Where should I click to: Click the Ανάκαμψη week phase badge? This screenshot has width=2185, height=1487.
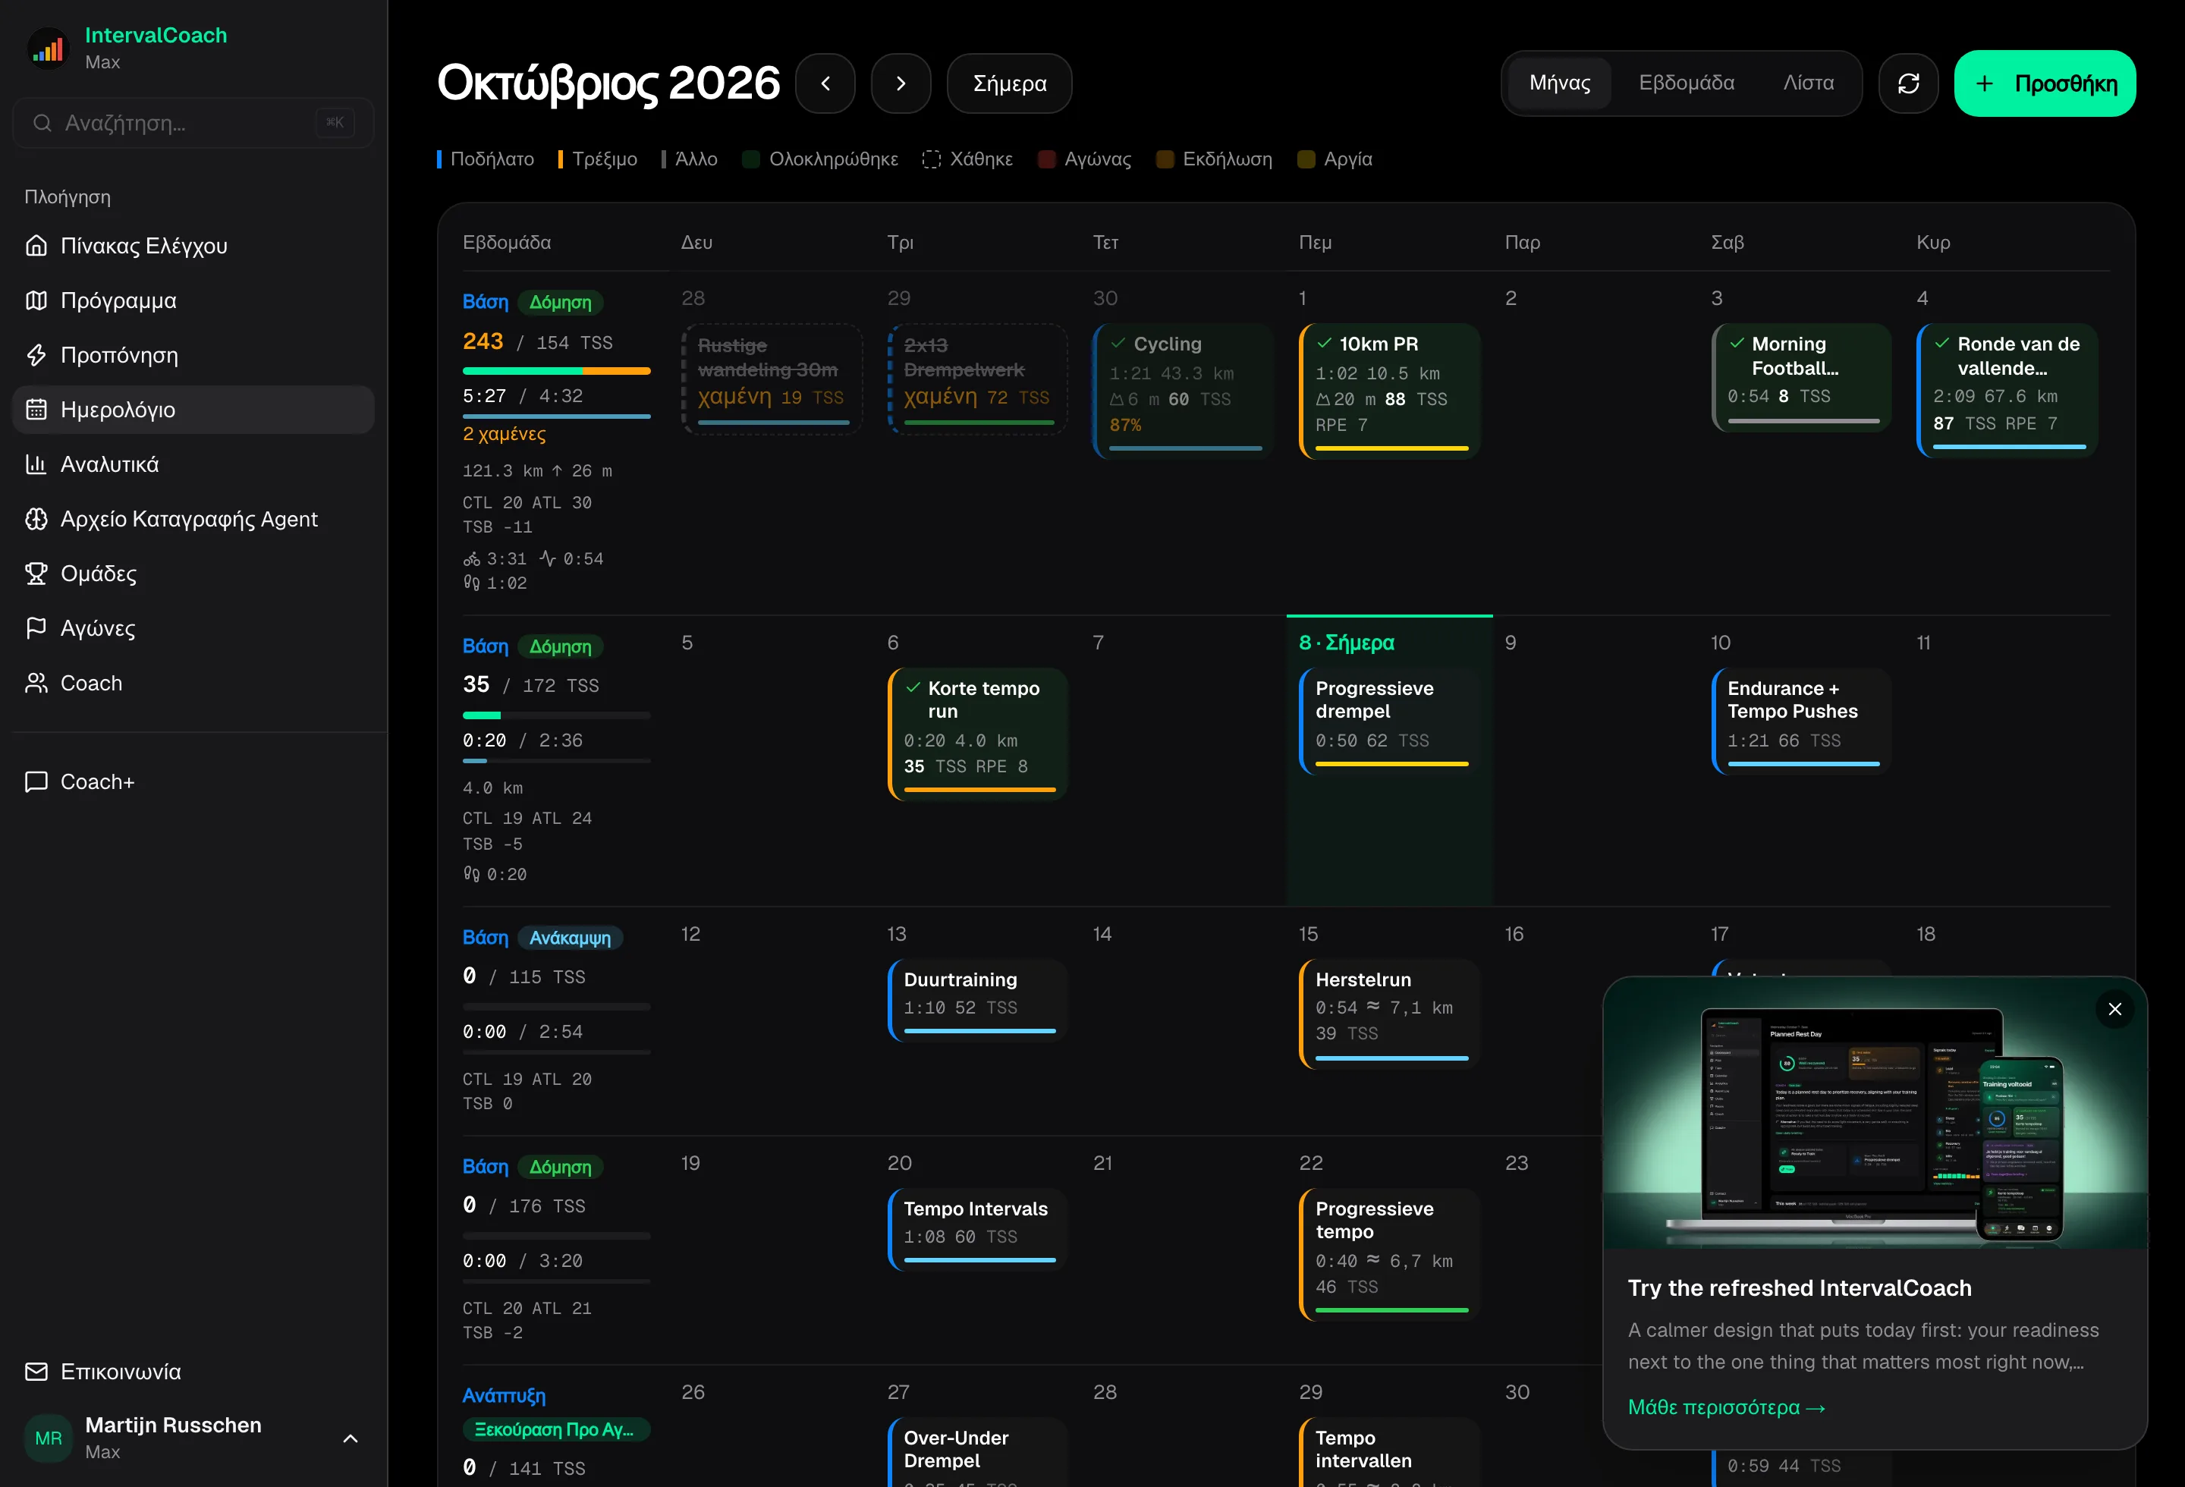[x=570, y=937]
